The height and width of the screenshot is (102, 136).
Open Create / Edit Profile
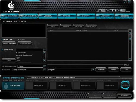click(42, 78)
